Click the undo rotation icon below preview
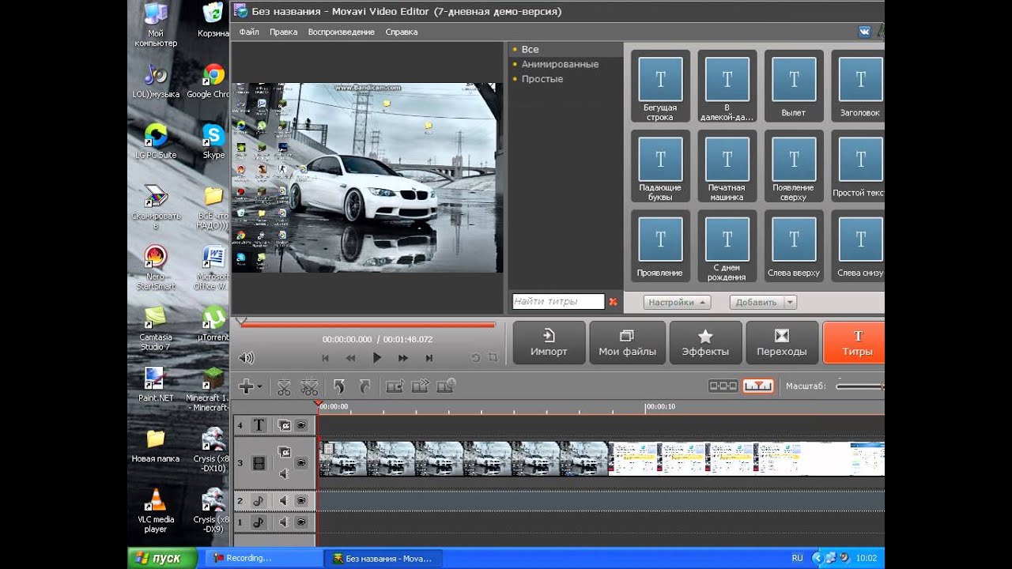 475,358
